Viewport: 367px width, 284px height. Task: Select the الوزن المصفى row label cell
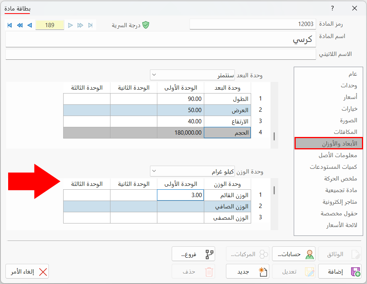pyautogui.click(x=227, y=218)
